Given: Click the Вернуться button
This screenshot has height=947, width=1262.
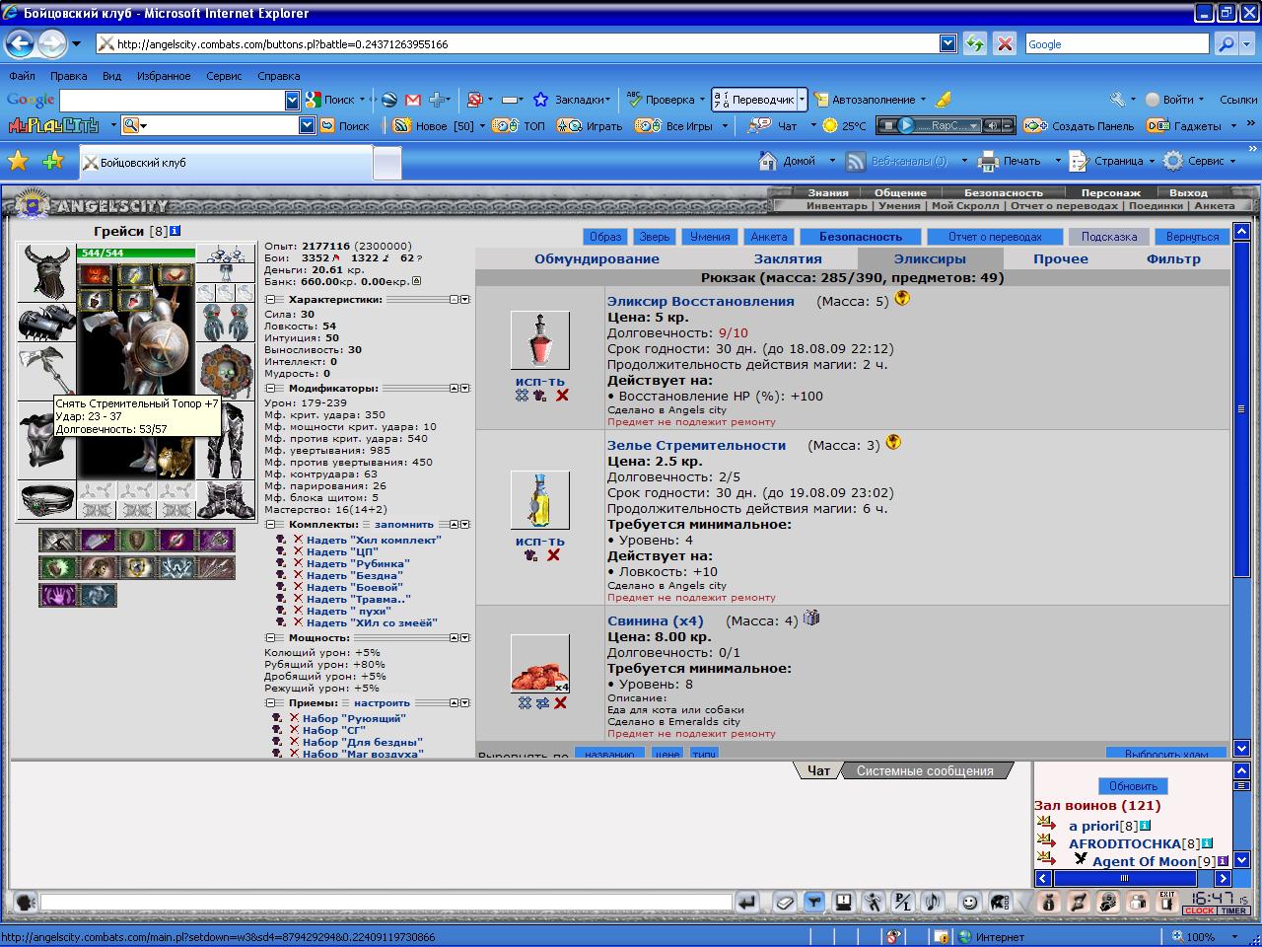Looking at the screenshot, I should pos(1192,237).
